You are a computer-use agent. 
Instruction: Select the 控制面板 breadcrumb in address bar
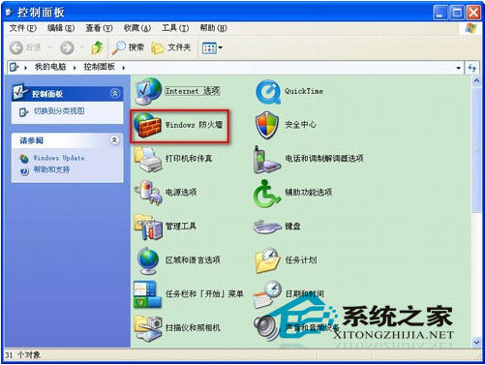click(100, 67)
